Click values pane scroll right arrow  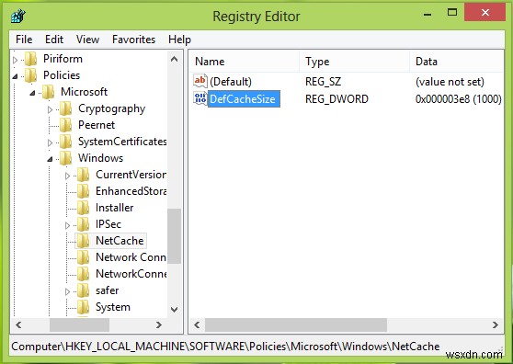pyautogui.click(x=496, y=324)
